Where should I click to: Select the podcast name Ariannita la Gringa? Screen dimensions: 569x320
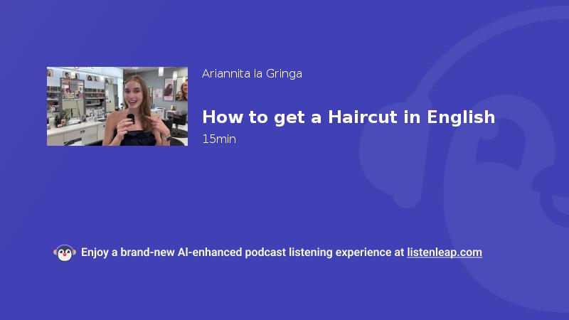pos(252,74)
